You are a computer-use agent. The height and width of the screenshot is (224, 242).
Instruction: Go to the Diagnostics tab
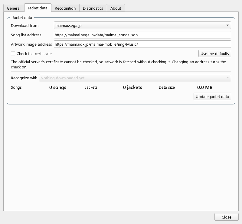pyautogui.click(x=93, y=8)
